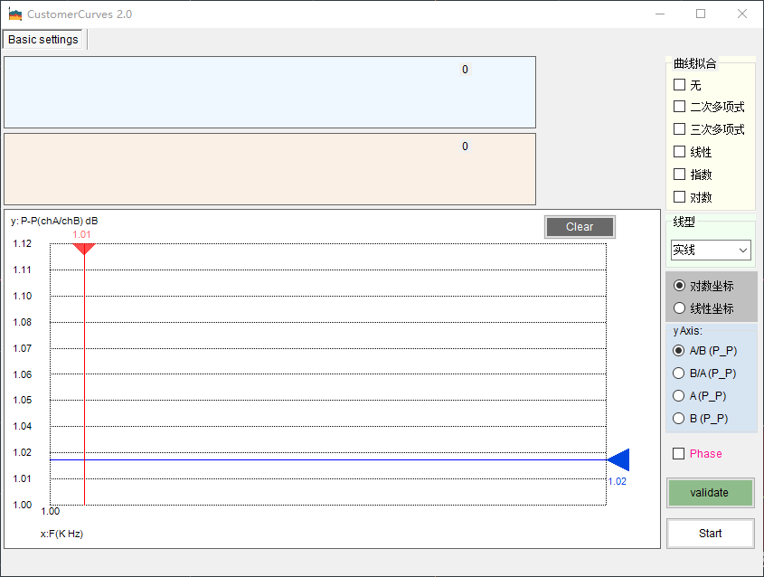764x577 pixels.
Task: Click the x:F(K Hz) axis label
Action: (61, 534)
